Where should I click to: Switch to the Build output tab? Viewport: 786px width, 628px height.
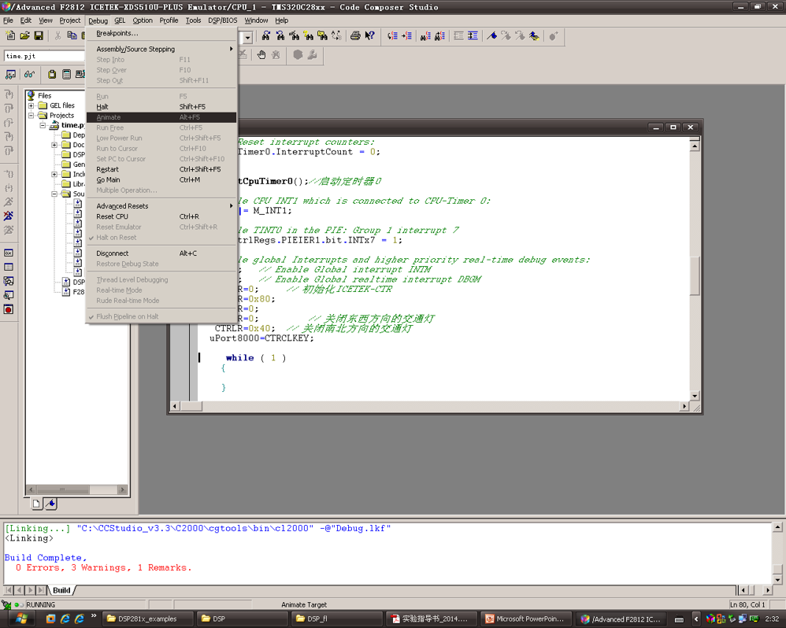61,590
